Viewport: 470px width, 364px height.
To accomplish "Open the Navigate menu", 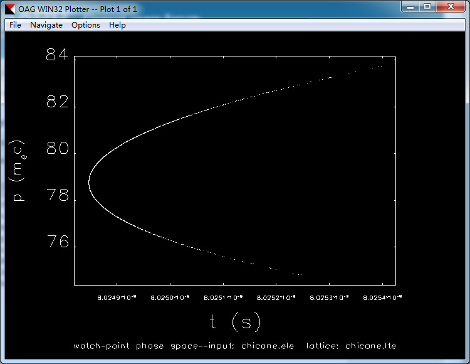I will [x=46, y=25].
